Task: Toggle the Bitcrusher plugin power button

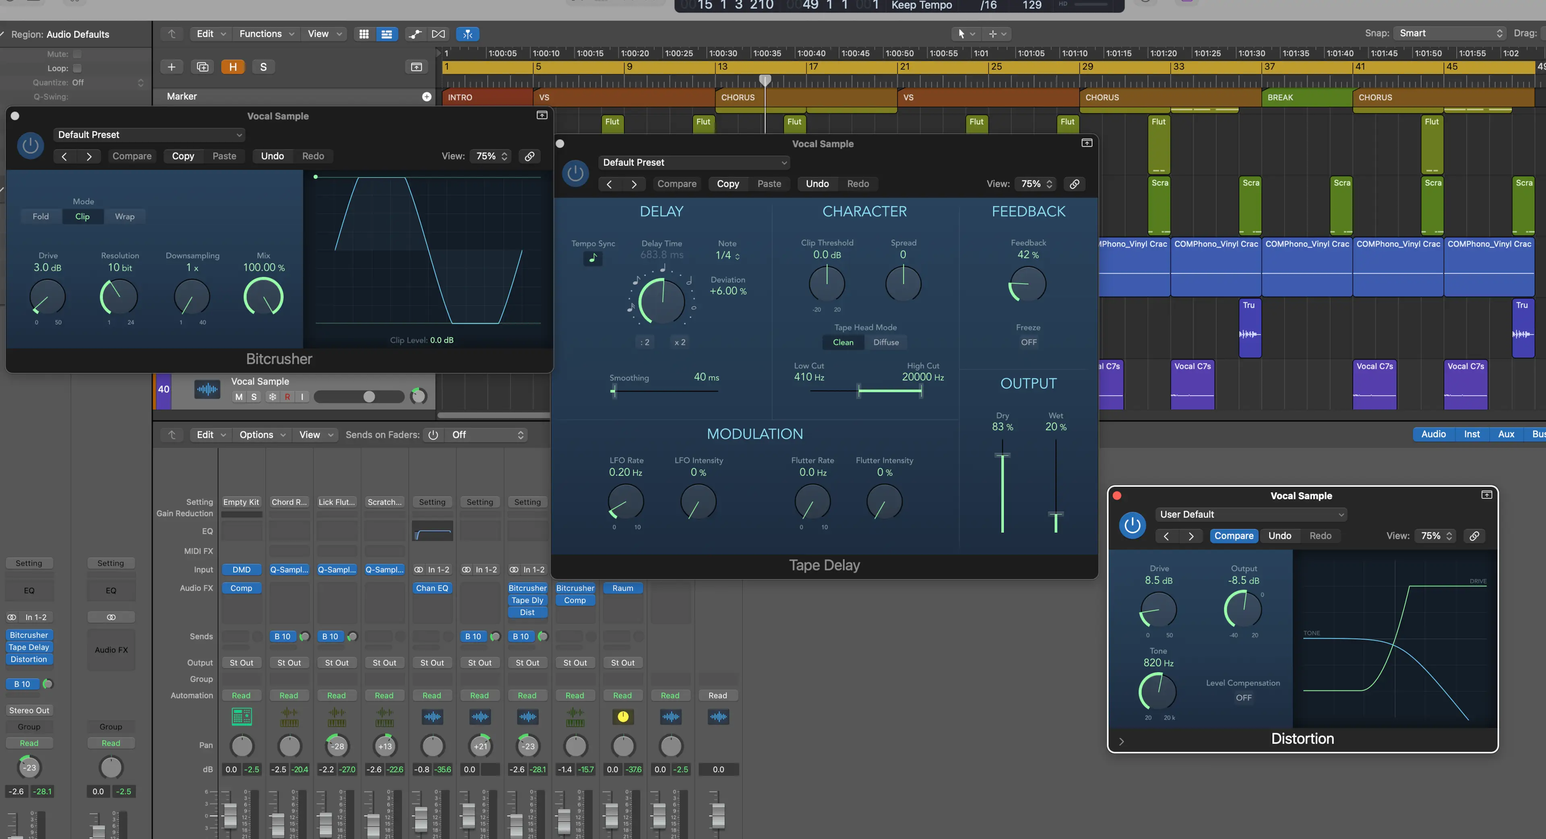Action: 30,146
